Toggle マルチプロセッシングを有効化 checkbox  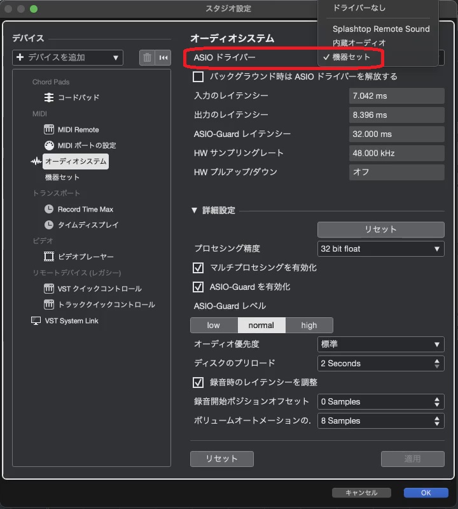[198, 268]
